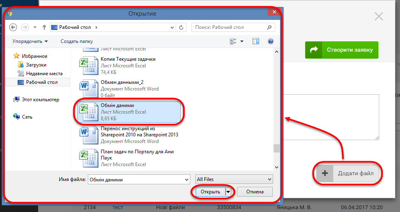Select Загрузки in the navigation pane
This screenshot has height=212, width=400.
tap(36, 65)
